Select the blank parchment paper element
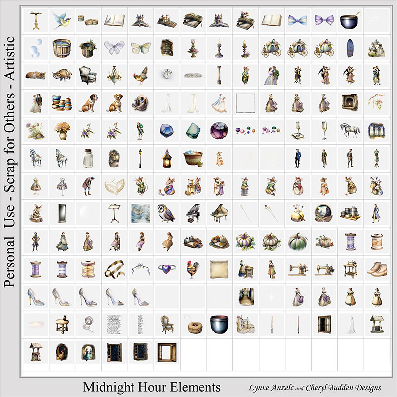This screenshot has width=397, height=397. (219, 269)
